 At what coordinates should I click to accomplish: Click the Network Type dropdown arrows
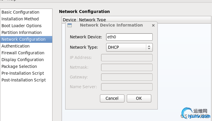click(x=149, y=47)
